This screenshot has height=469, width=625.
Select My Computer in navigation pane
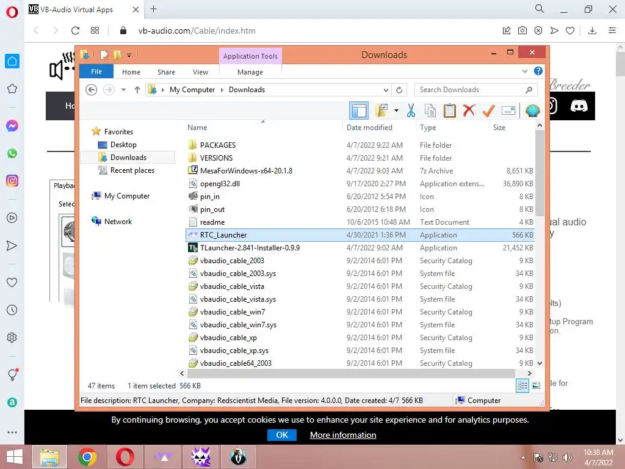[127, 196]
